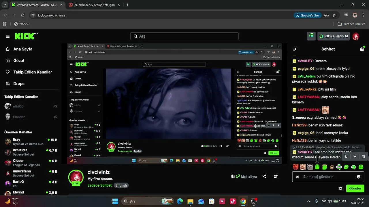Show hidden system tray icons chevron
The width and height of the screenshot is (369, 207).
click(x=308, y=201)
